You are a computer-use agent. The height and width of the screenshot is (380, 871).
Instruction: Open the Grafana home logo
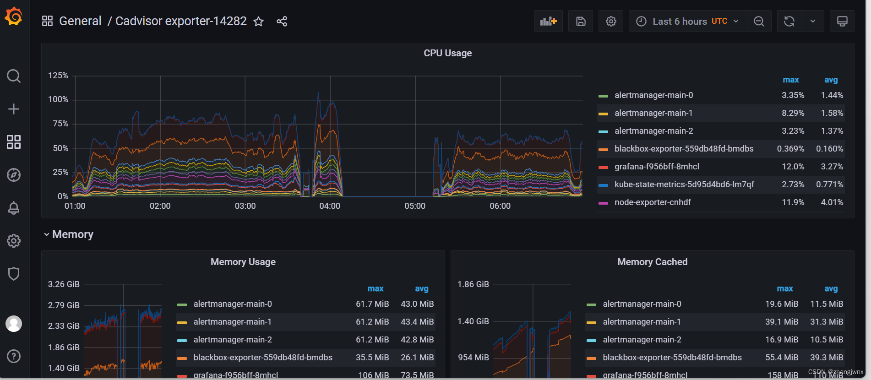[x=14, y=16]
